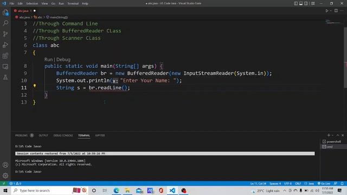Open the Explorer view in activity bar
Viewport: 347px width, 195px height.
click(5, 12)
